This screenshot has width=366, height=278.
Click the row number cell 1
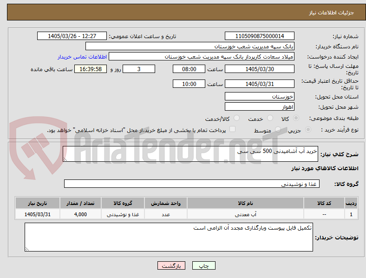tap(351, 214)
